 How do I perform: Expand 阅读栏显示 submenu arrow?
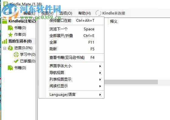100,86
